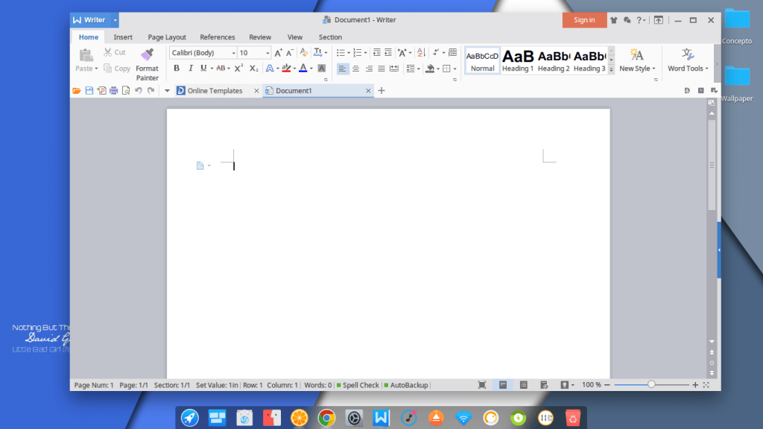Viewport: 763px width, 429px height.
Task: Click the Cut scissors button
Action: click(115, 52)
